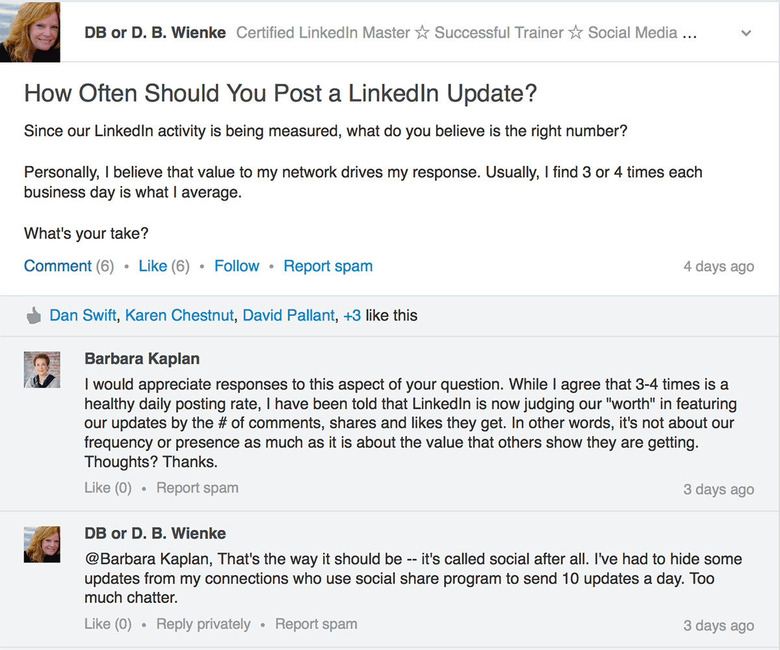Image resolution: width=780 pixels, height=650 pixels.
Task: Click the post title about LinkedIn updates
Action: pos(281,94)
